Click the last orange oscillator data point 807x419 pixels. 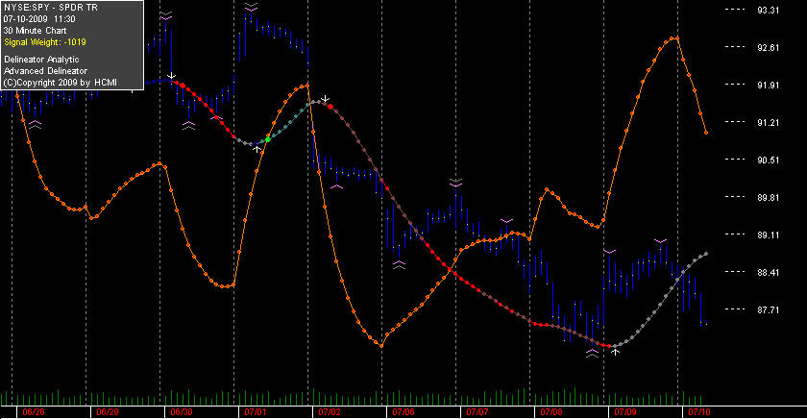tap(706, 133)
